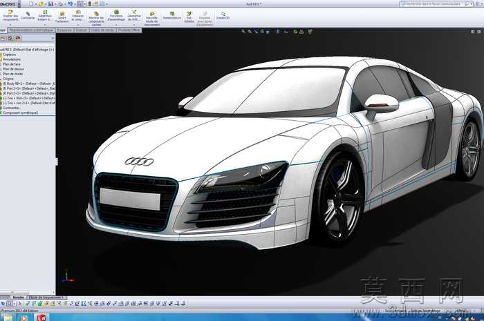Click the search dropdown arrow beside magnifier
This screenshot has height=321, width=484.
coord(472,4)
